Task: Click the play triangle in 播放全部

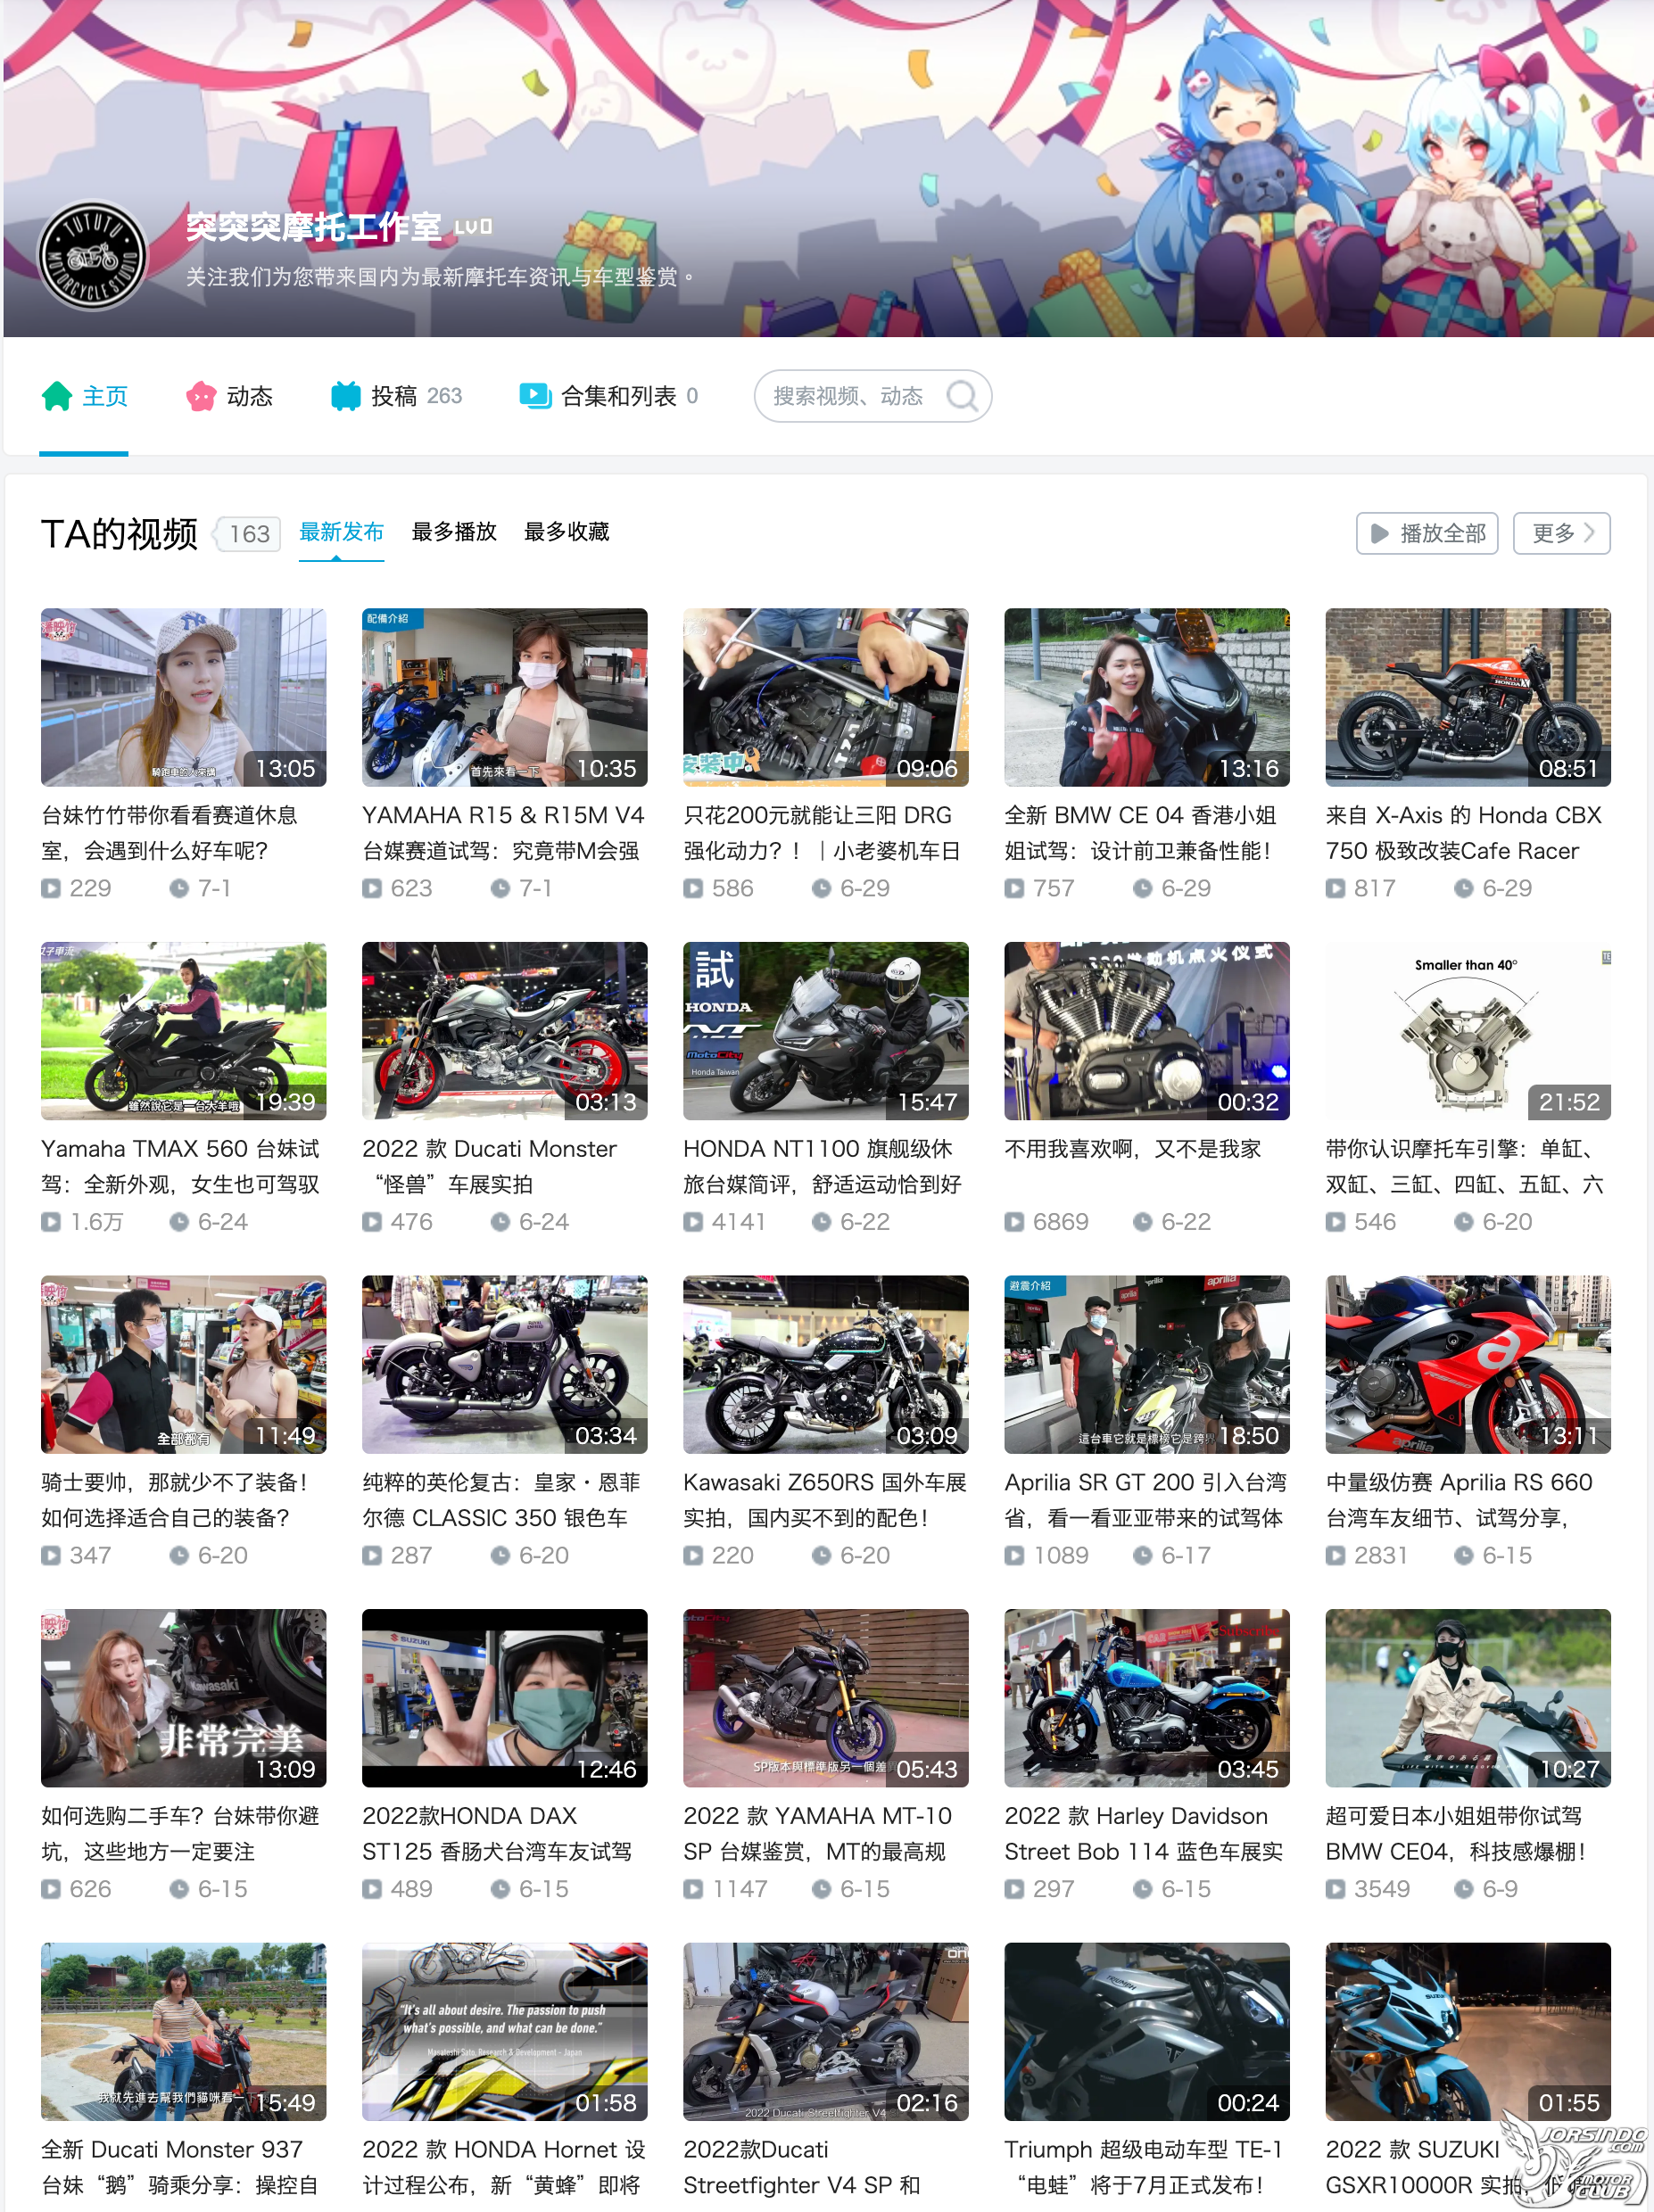Action: coord(1379,533)
